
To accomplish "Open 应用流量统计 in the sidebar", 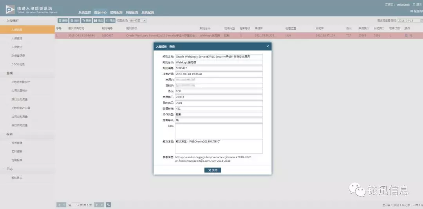I will pyautogui.click(x=27, y=91).
